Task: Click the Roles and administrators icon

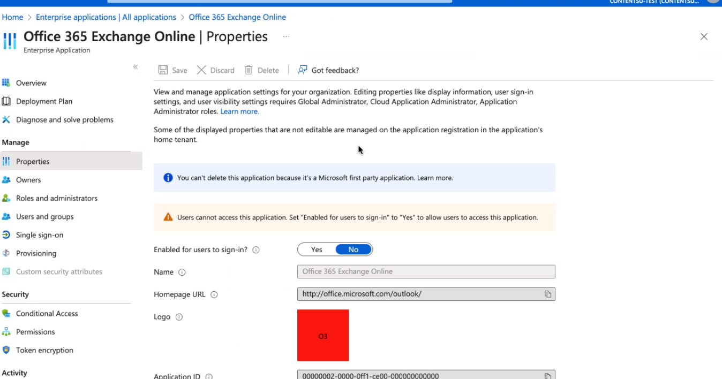Action: coord(6,198)
